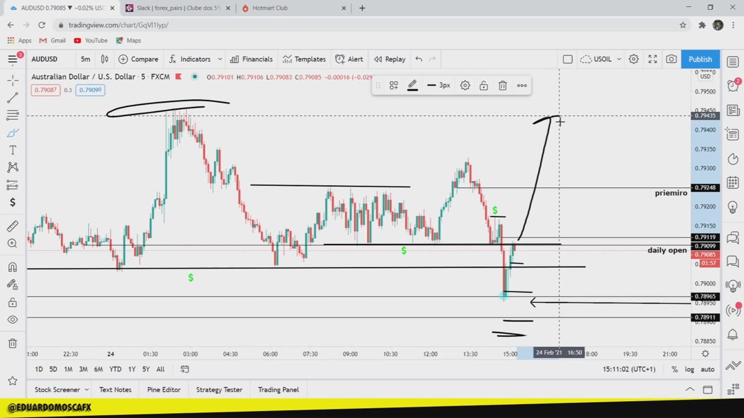Open go to date button
Screen dimensions: 744x418
click(x=185, y=369)
